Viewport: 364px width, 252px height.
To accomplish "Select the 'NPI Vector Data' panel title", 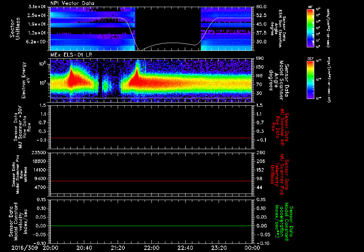I will pyautogui.click(x=72, y=3).
